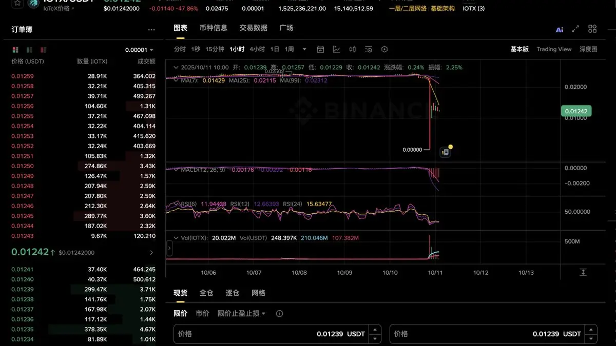This screenshot has height=346, width=616.
Task: Switch chart to 深度图 mode
Action: [588, 49]
